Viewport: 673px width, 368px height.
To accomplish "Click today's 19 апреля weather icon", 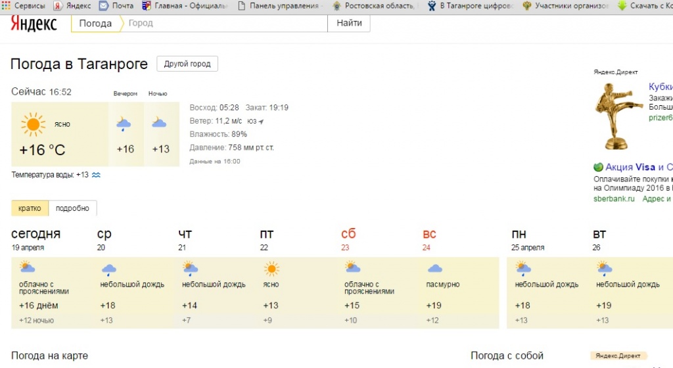I will (x=27, y=267).
